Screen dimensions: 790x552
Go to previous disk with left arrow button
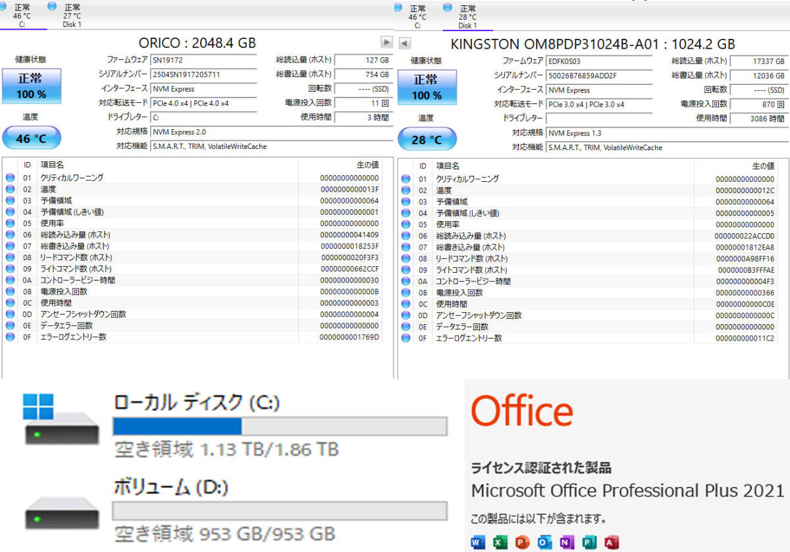(x=405, y=43)
